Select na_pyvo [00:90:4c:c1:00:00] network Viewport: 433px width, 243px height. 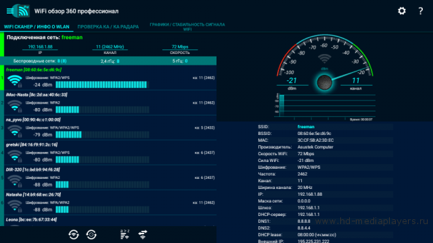pos(33,119)
